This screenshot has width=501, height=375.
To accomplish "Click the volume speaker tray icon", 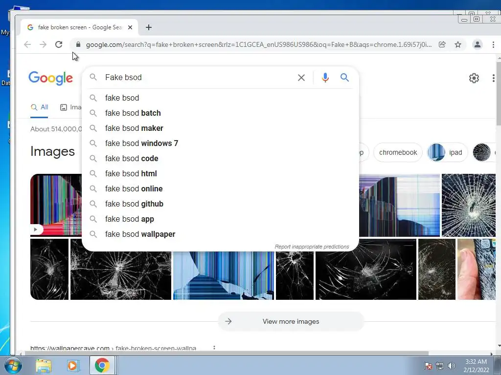I will coord(452,366).
